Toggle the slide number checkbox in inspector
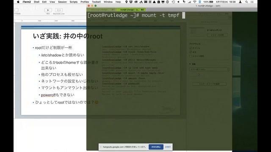This screenshot has width=271, height=152. coord(191,56)
